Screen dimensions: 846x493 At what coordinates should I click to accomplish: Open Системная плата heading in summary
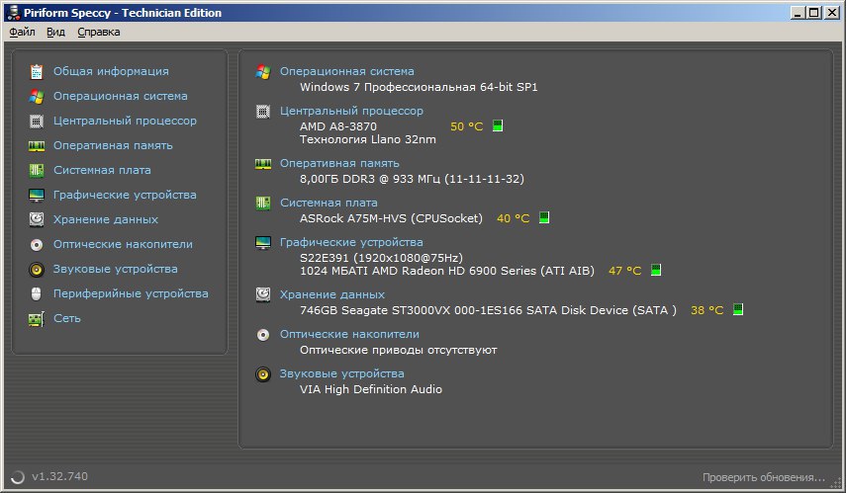tap(329, 204)
